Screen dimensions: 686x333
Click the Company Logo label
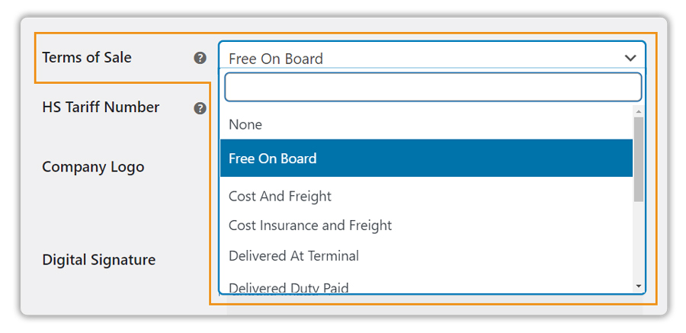(x=93, y=167)
